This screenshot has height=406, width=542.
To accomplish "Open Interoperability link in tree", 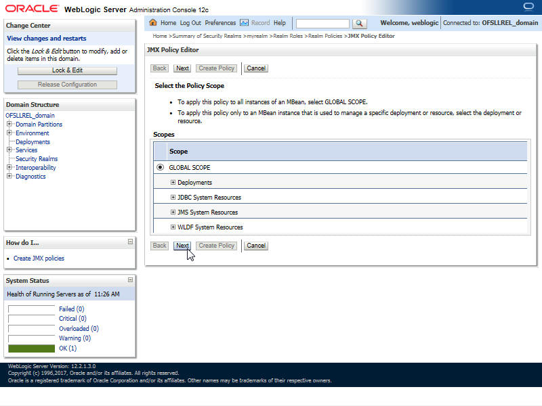I will (36, 167).
